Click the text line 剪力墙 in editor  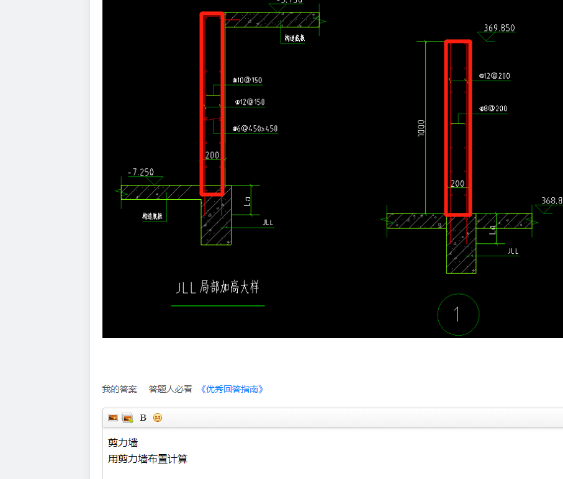coord(123,443)
